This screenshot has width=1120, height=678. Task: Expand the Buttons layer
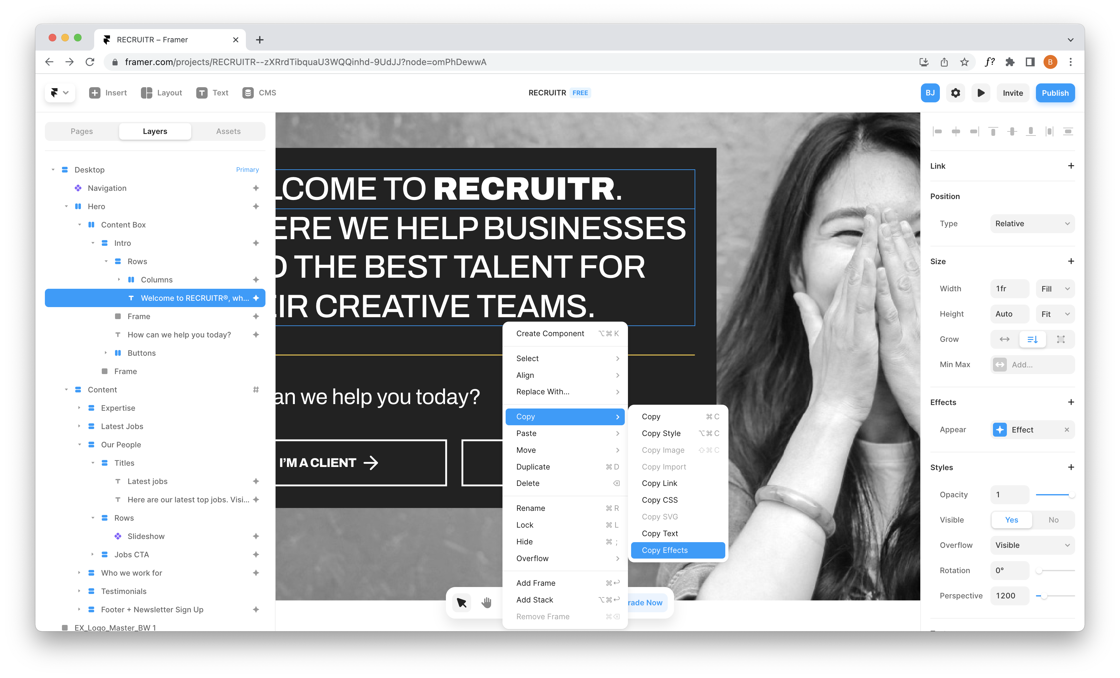point(106,353)
